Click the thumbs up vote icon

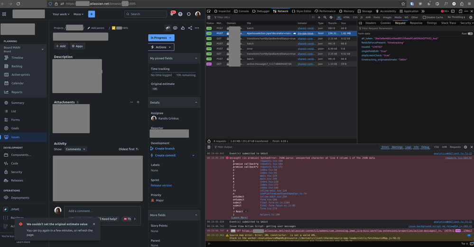click(x=183, y=28)
